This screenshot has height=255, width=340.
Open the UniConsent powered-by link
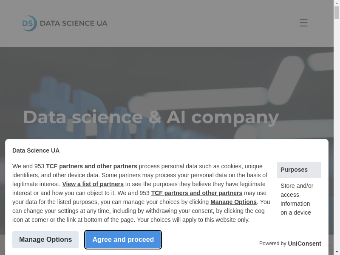(x=304, y=244)
